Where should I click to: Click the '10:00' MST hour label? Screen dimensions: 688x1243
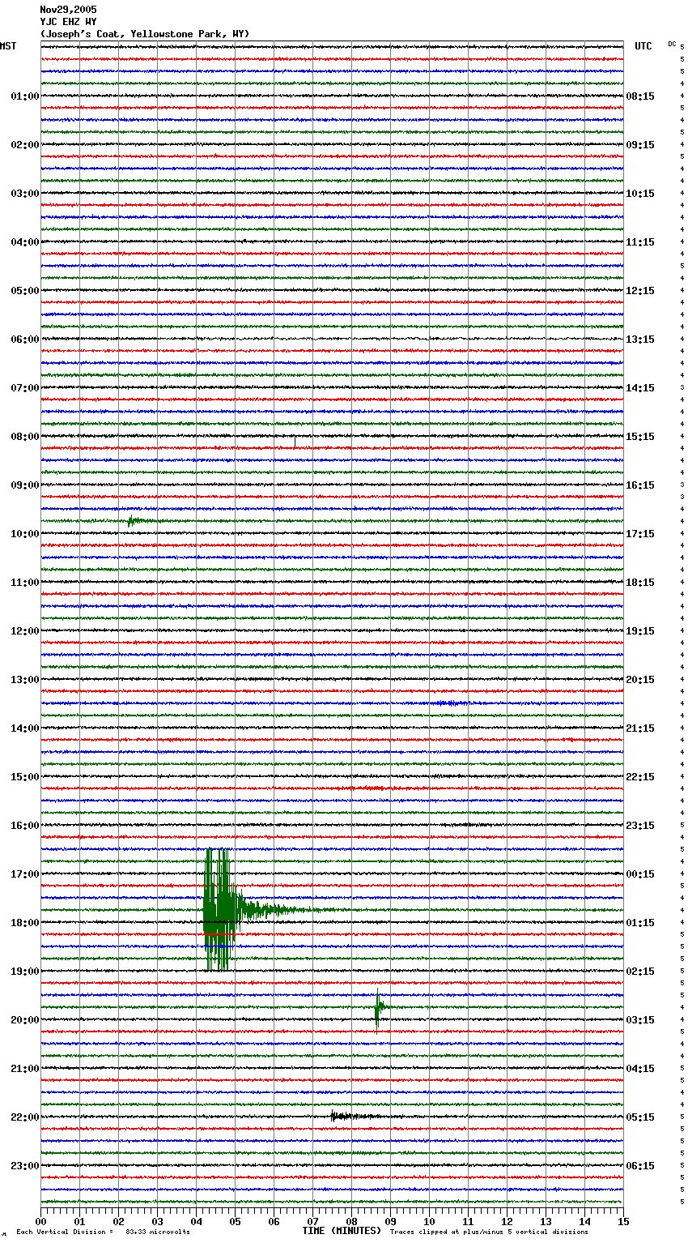tap(24, 534)
